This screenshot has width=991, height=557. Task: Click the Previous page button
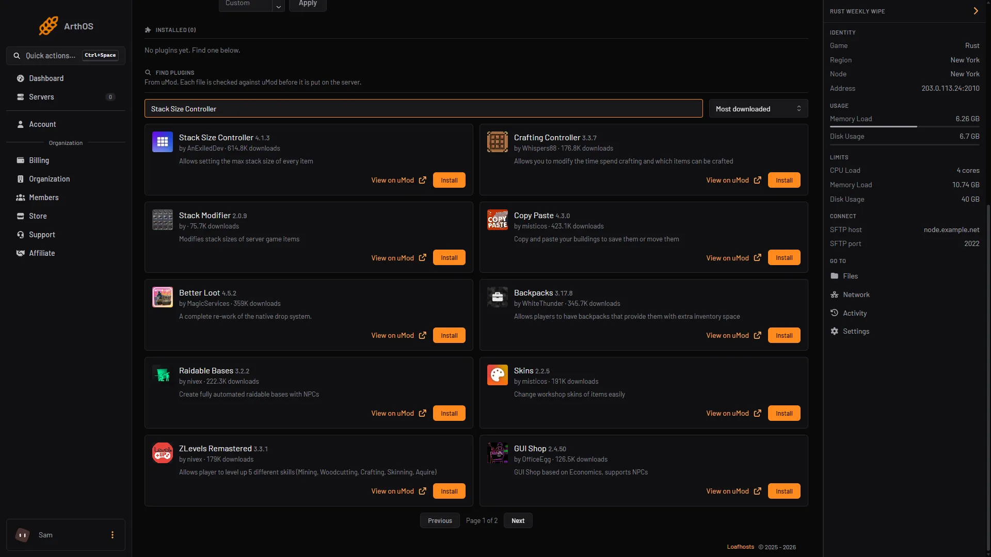tap(440, 520)
